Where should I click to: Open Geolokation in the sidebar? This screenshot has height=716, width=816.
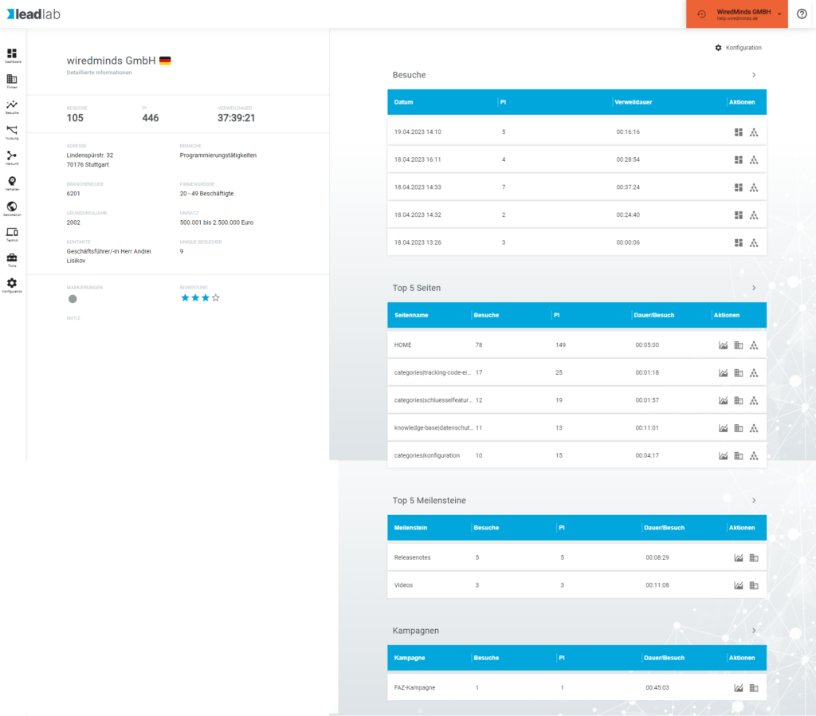click(12, 208)
